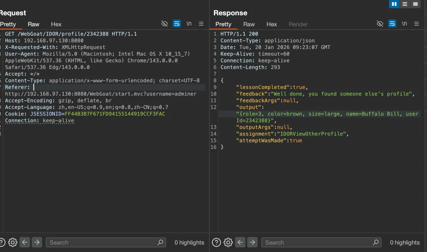Click the JSESSIONID cookie value
This screenshot has width=427, height=252.
pos(115,114)
